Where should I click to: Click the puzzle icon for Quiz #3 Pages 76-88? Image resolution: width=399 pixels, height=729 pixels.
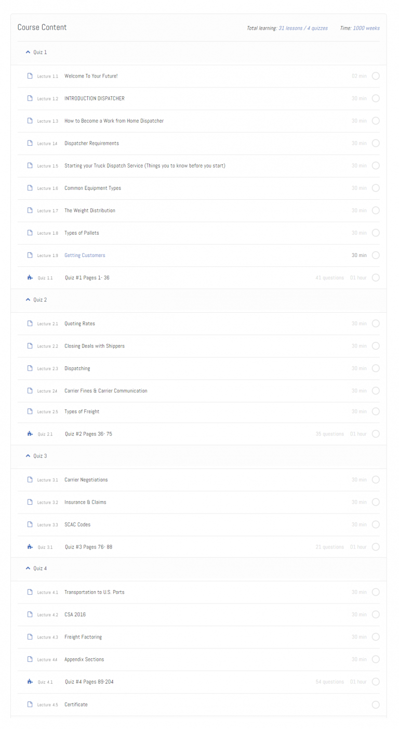[30, 547]
